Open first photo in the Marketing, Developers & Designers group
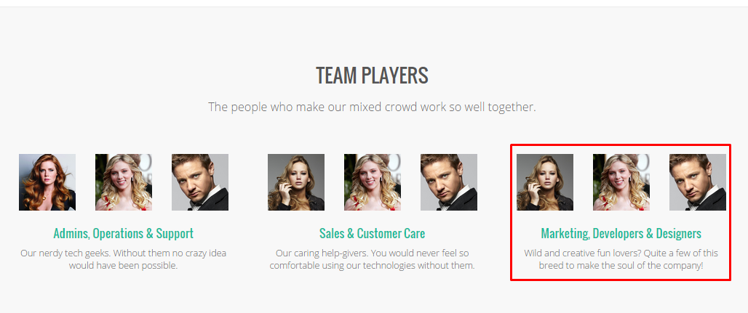The width and height of the screenshot is (748, 313). pos(545,182)
